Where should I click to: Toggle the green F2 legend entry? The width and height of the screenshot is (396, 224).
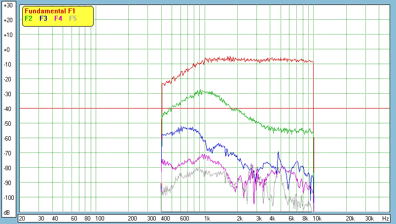click(x=29, y=18)
